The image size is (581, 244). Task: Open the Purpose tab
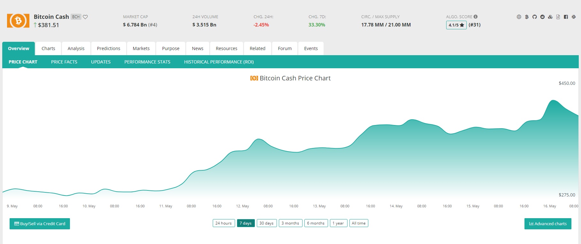[x=171, y=48]
